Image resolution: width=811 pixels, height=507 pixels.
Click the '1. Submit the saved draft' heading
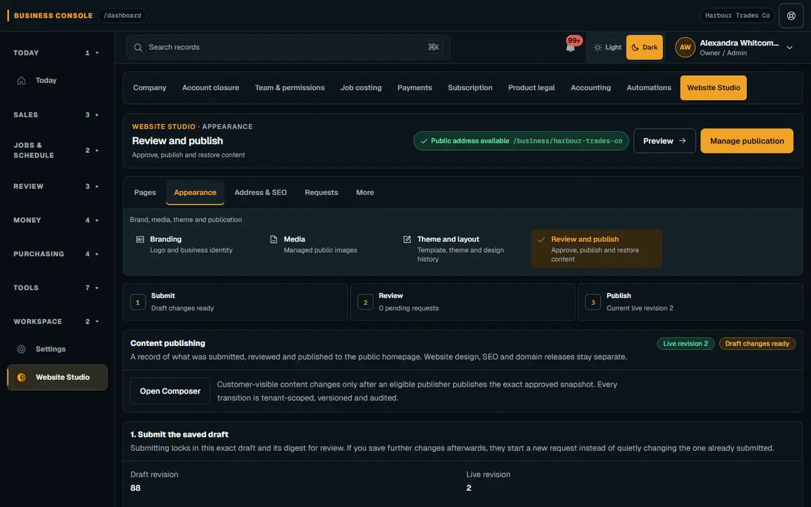click(179, 435)
